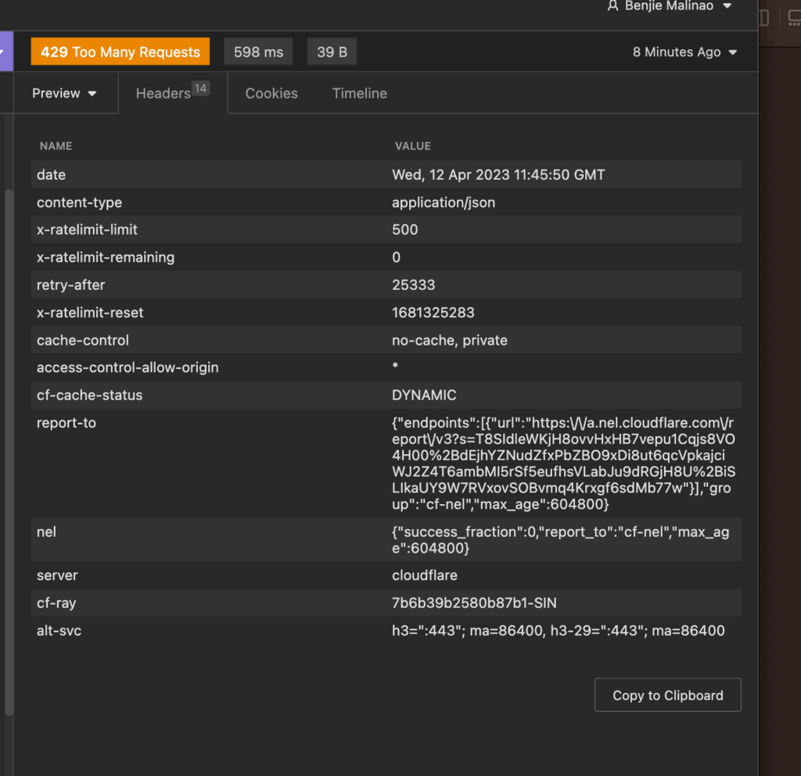The width and height of the screenshot is (801, 776).
Task: Switch to the Headers tab
Action: (x=163, y=93)
